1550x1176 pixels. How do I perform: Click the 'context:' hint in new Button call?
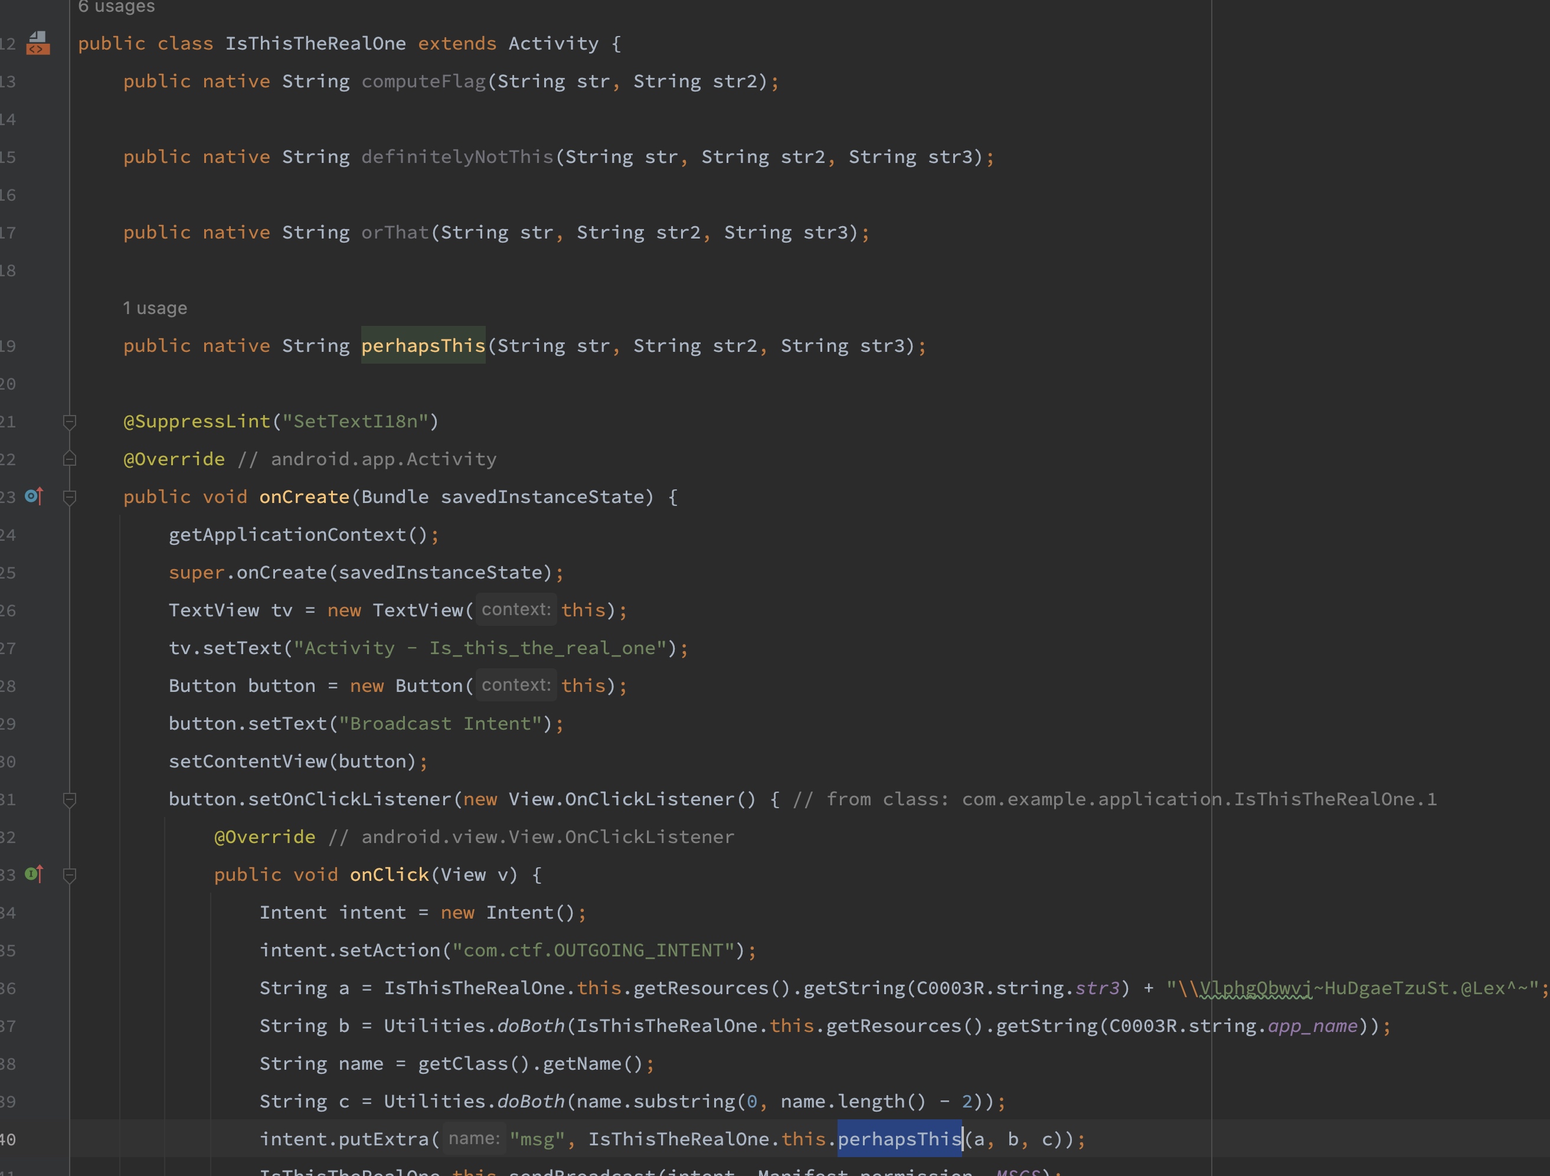pos(516,685)
